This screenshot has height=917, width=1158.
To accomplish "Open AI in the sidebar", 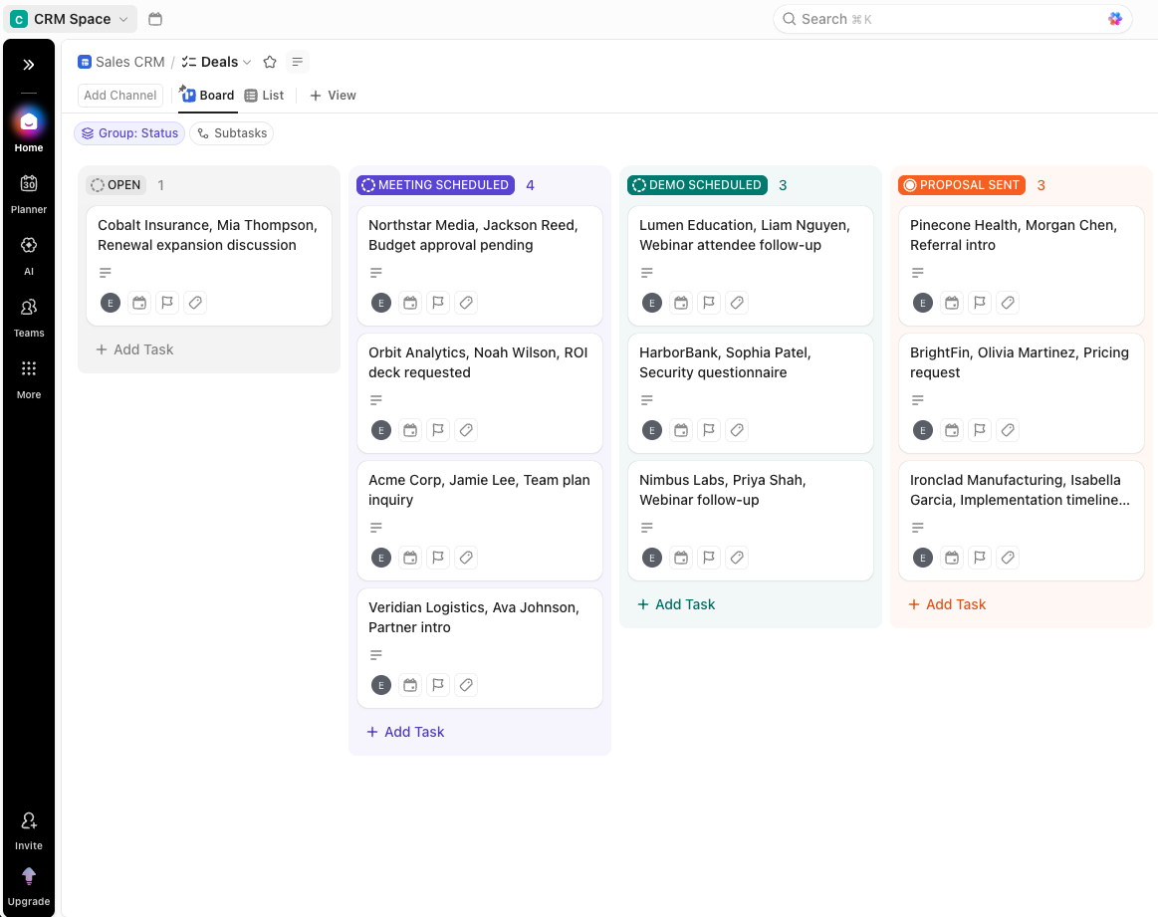I will pos(28,256).
